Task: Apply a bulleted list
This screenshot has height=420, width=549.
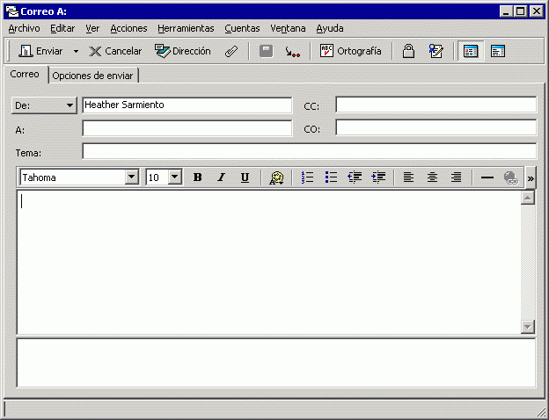Action: (331, 177)
